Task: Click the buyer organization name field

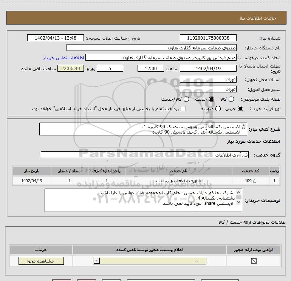Action: pos(152,48)
